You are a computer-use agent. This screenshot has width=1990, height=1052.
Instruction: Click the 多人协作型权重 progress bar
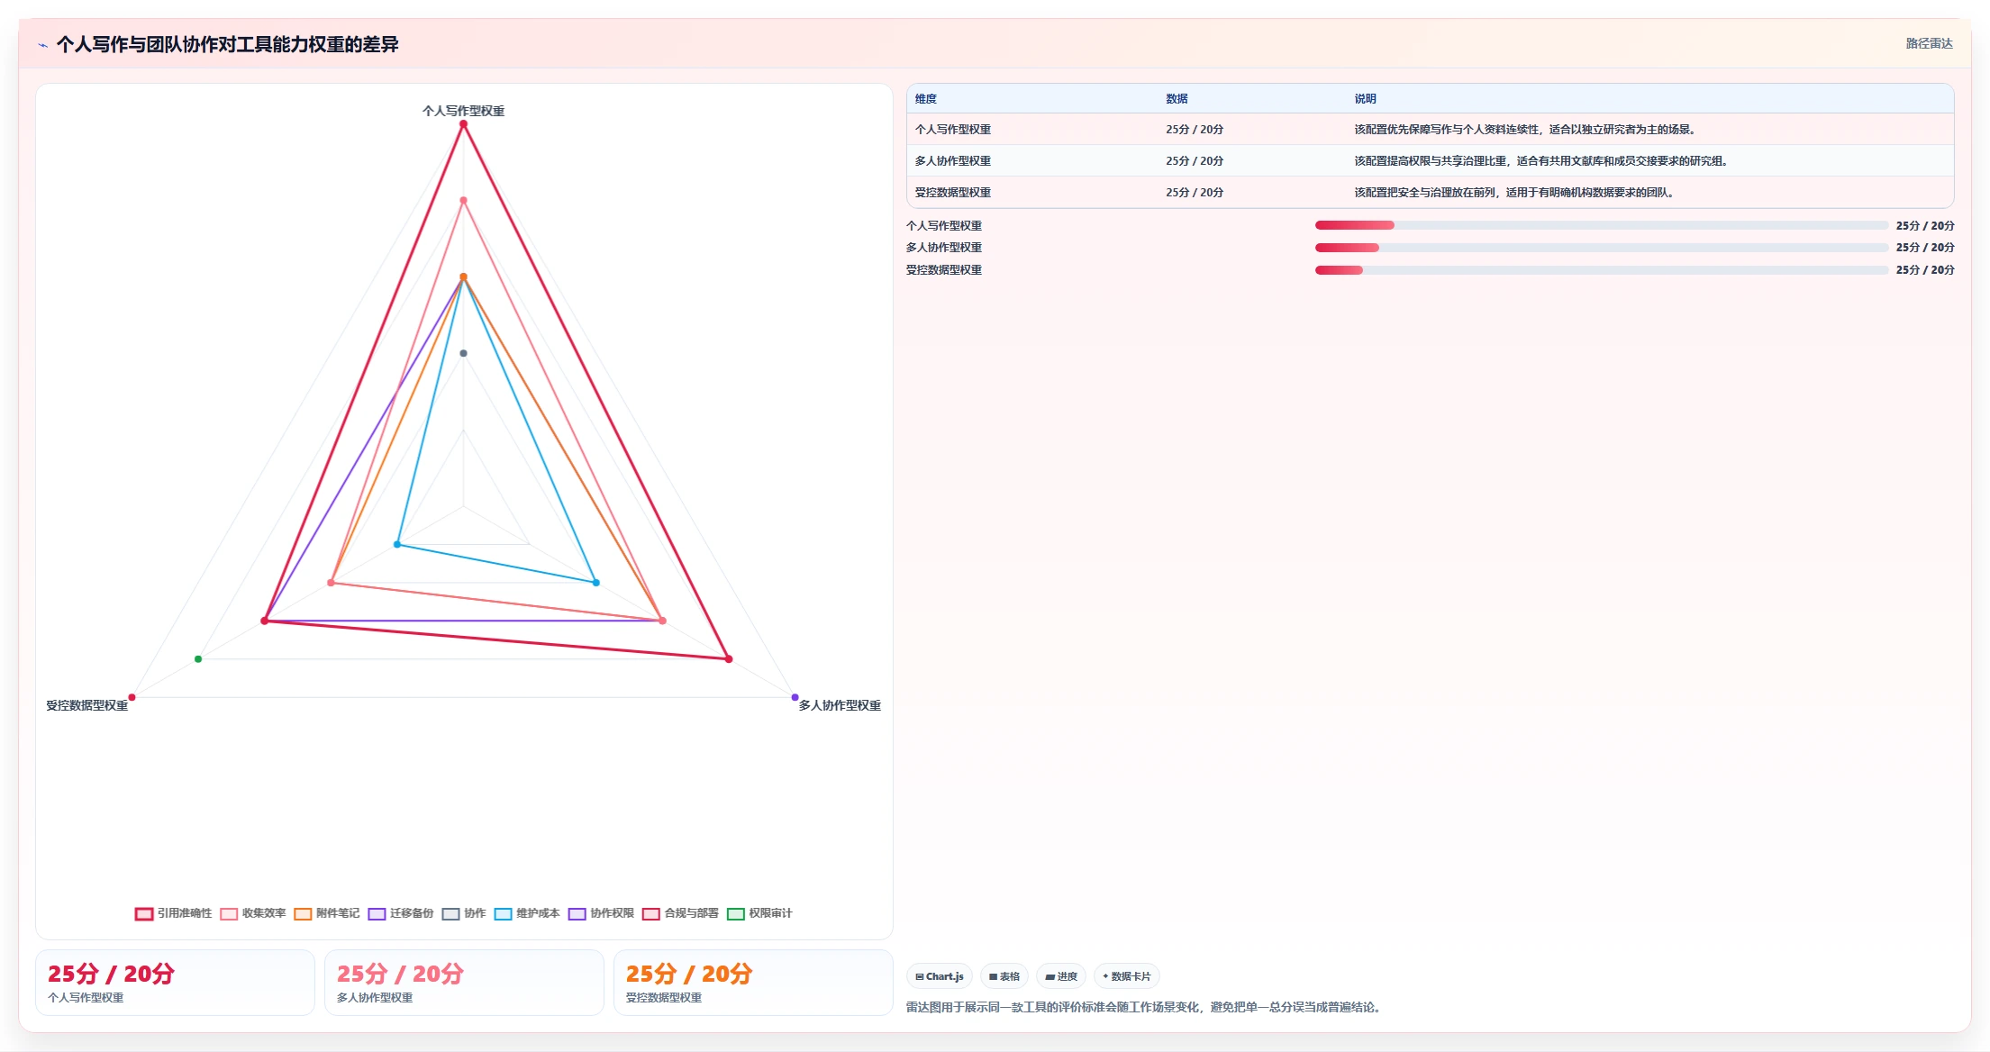(x=1601, y=248)
